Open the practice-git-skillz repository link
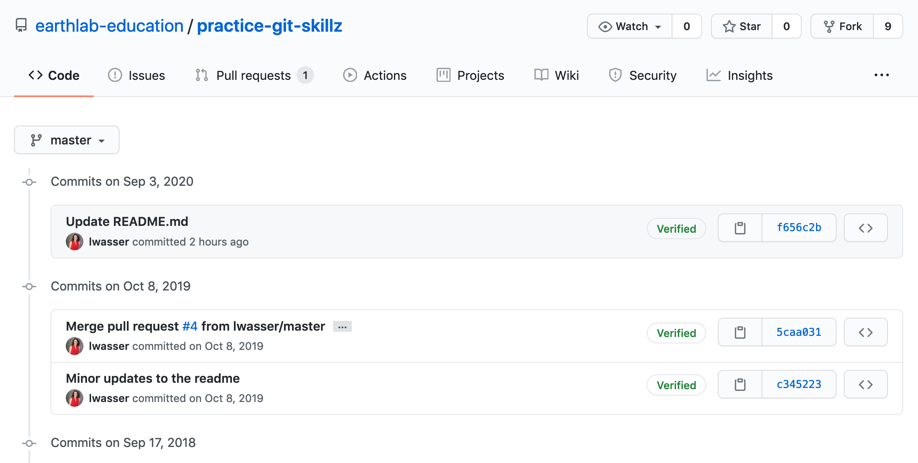Viewport: 918px width, 463px height. click(x=269, y=26)
